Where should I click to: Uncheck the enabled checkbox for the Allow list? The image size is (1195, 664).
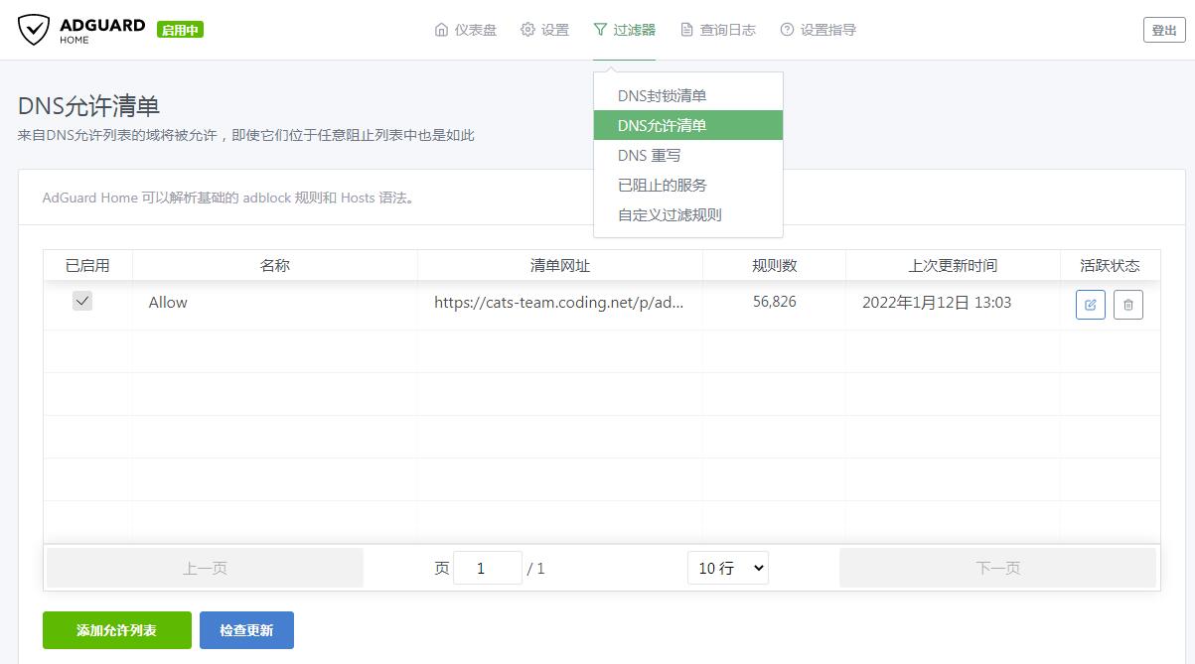coord(82,302)
